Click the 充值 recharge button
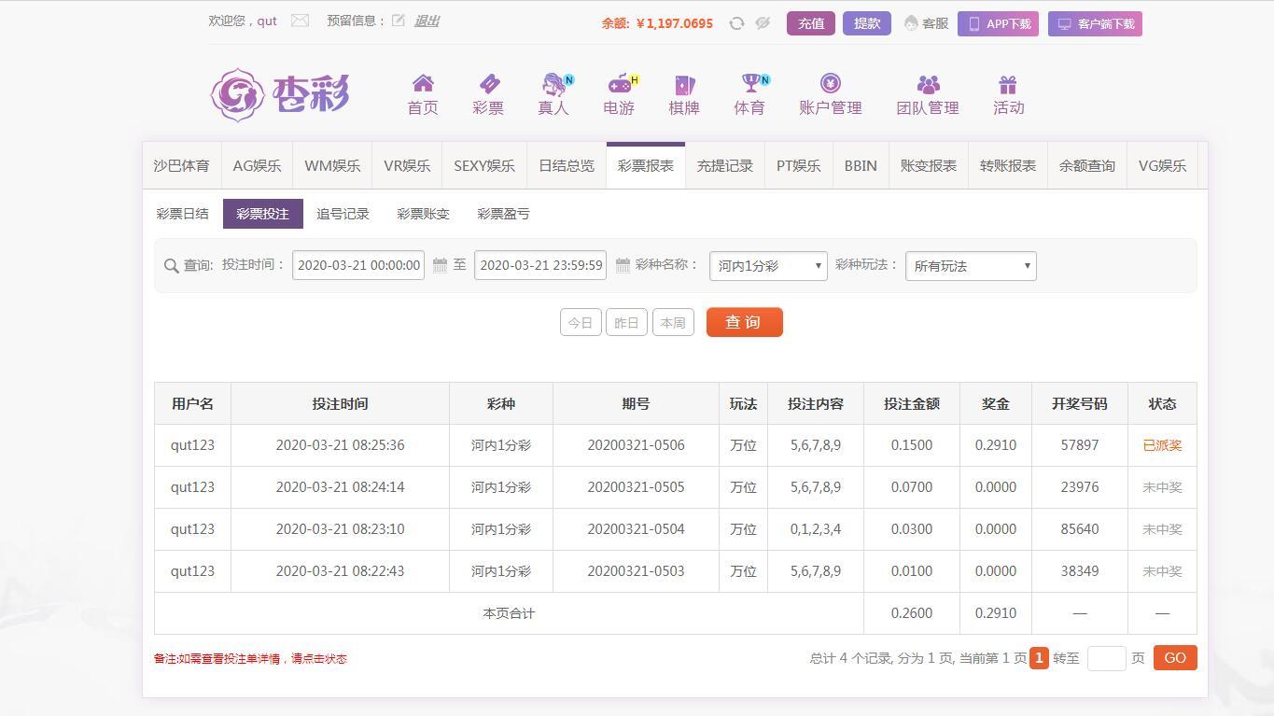 click(810, 23)
